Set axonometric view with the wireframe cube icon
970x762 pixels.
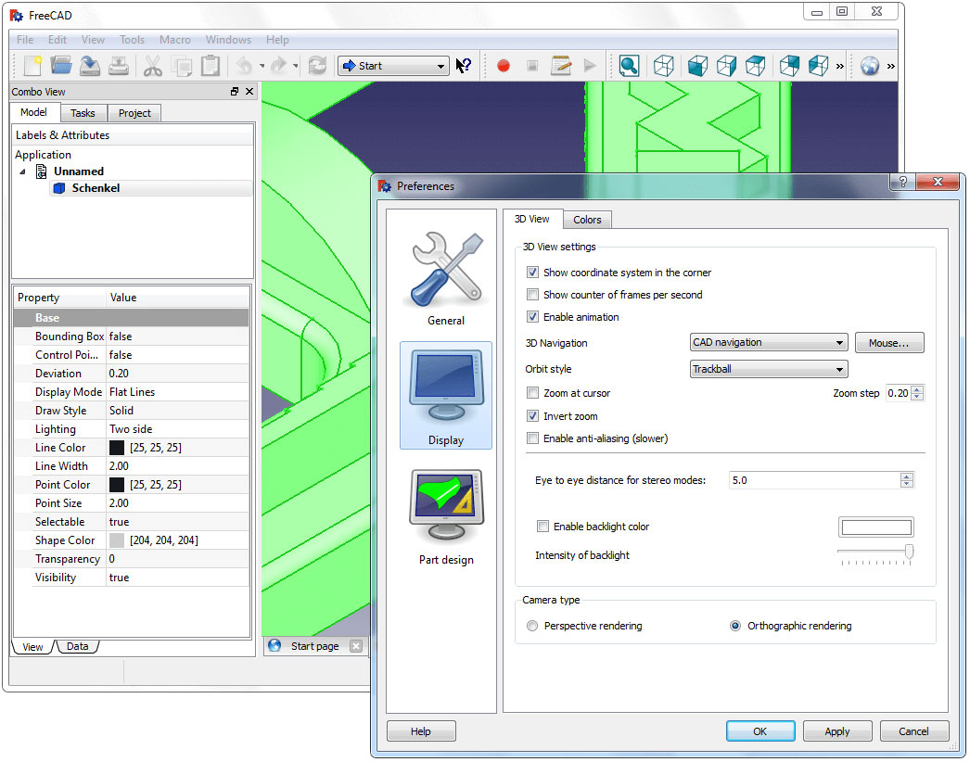(x=664, y=66)
